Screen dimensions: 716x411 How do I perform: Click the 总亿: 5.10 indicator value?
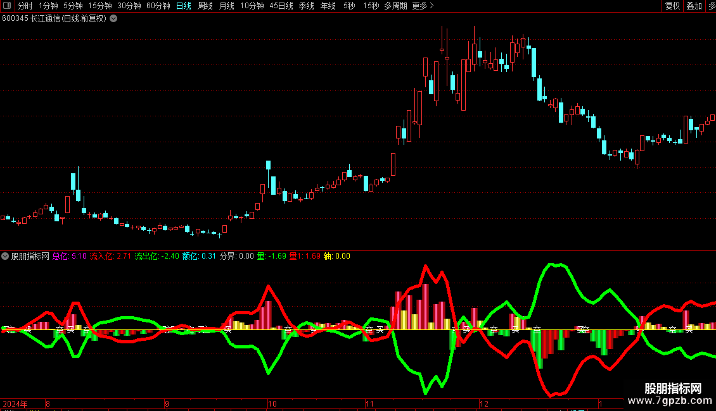pos(70,256)
